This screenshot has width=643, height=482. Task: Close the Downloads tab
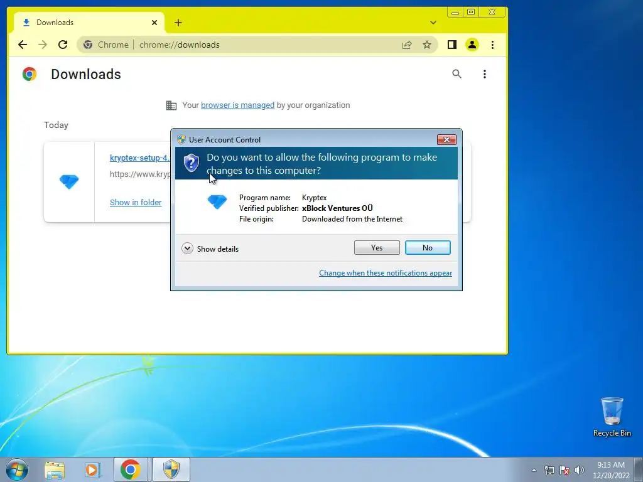154,23
